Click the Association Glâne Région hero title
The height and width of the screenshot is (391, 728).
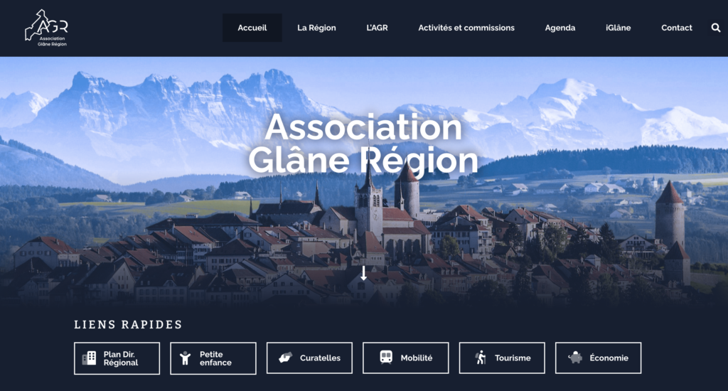pyautogui.click(x=363, y=144)
